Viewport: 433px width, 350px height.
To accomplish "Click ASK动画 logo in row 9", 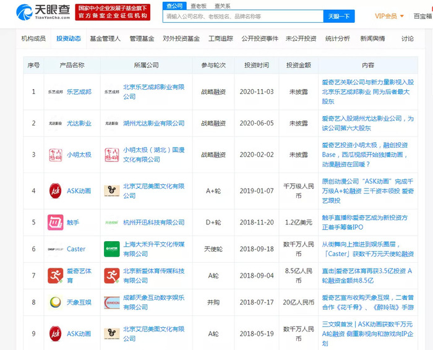I will click(56, 334).
